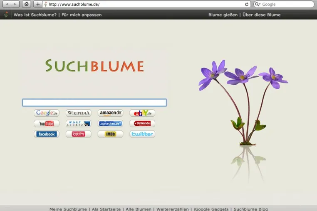Search with the eBay.de button

(x=142, y=113)
